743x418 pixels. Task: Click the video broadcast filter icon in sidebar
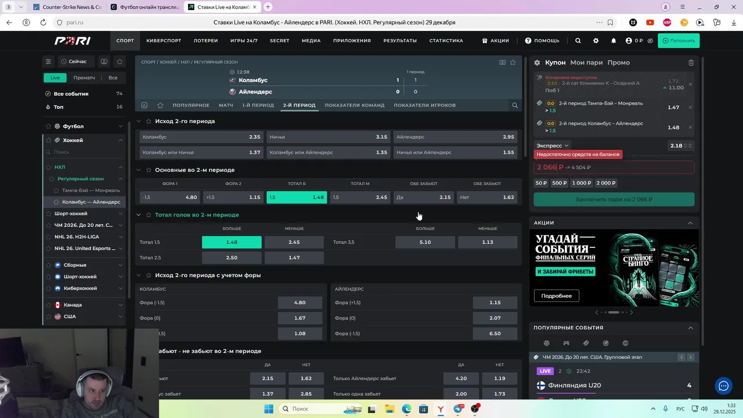104,62
